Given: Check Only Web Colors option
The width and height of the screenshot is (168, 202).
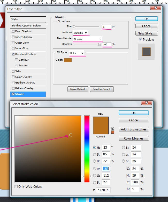Looking at the screenshot, I should (x=16, y=186).
